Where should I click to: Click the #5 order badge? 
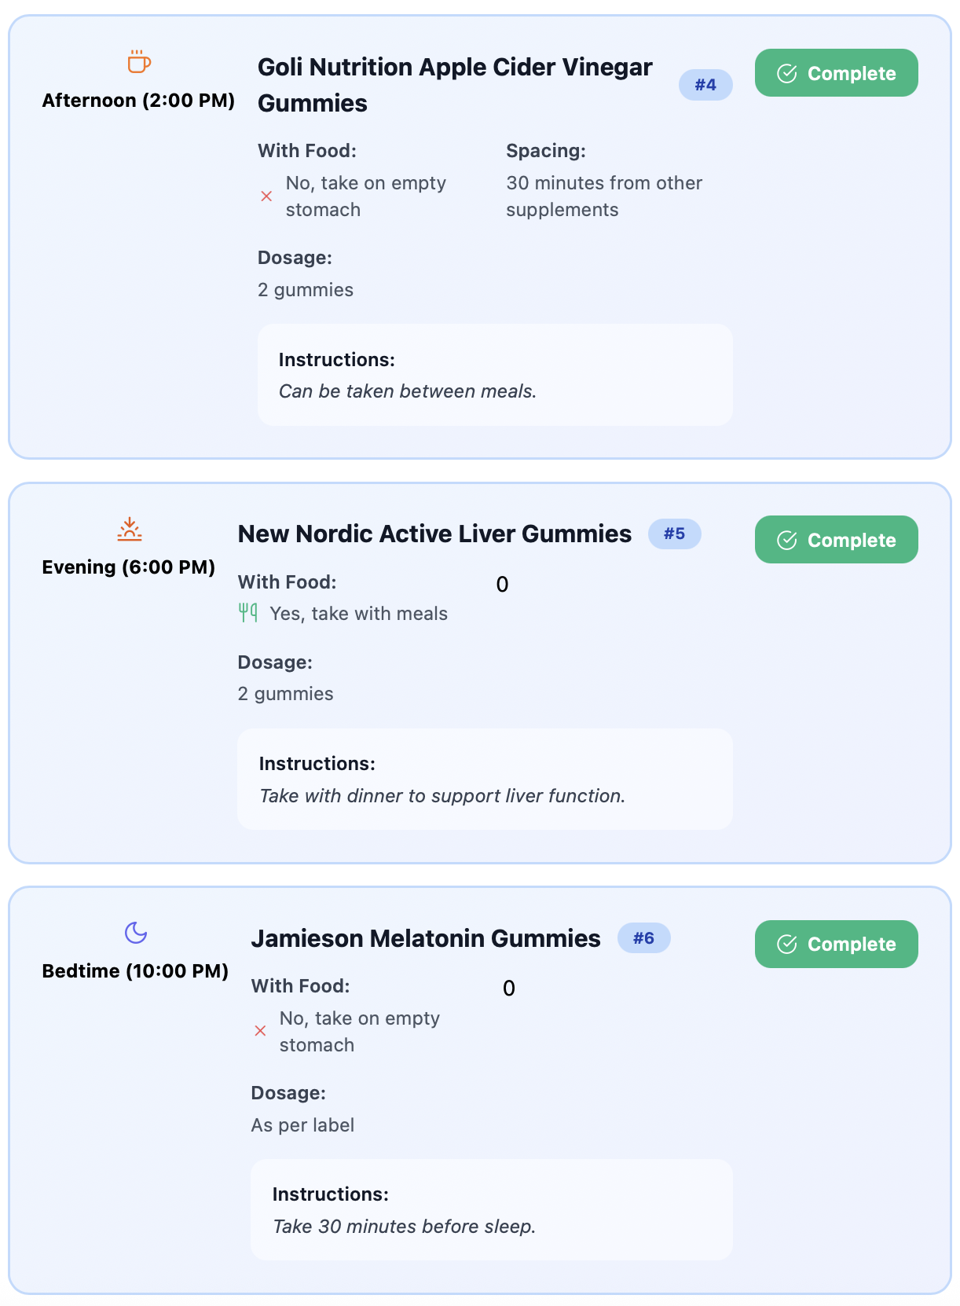click(674, 534)
